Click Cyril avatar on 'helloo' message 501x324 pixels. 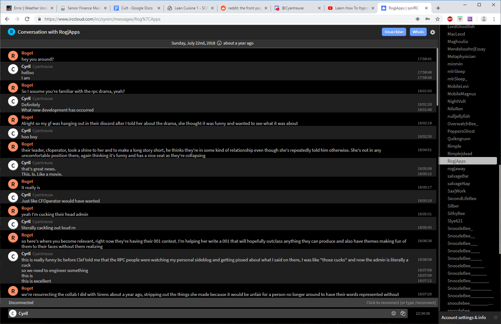pos(13,69)
